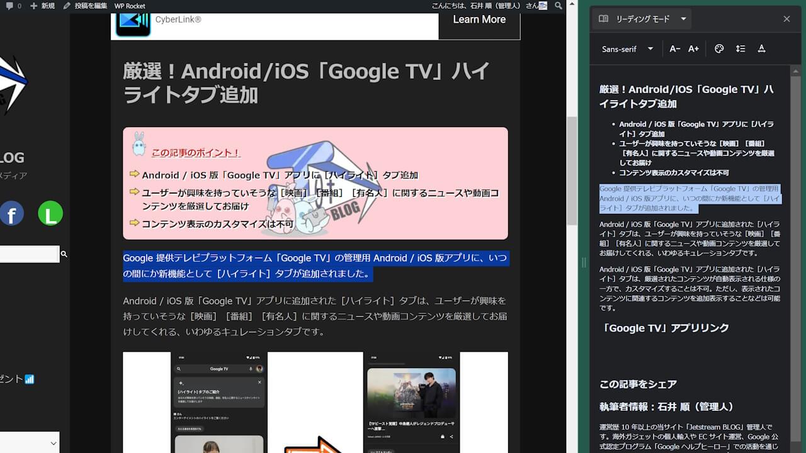
Task: Click the Learn More button in the ad
Action: coord(479,20)
